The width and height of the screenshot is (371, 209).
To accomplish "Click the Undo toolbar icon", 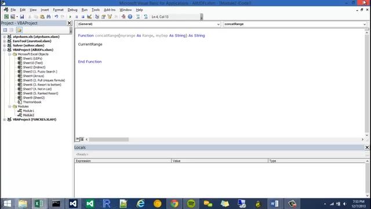I will click(56, 17).
